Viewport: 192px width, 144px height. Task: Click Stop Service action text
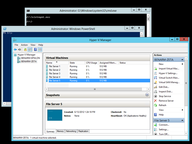coord(165,96)
